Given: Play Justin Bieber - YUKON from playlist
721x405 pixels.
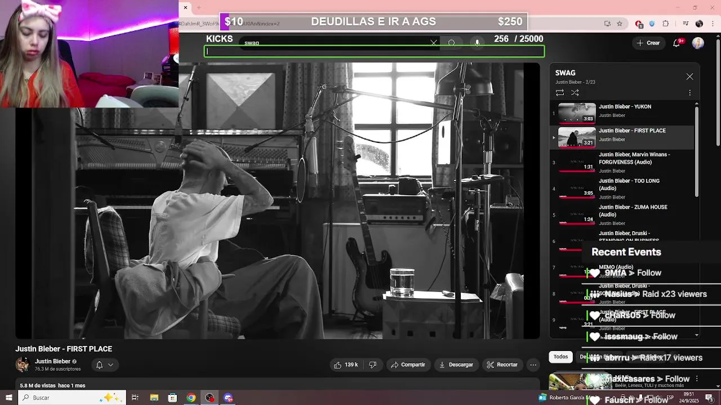Looking at the screenshot, I should 622,112.
